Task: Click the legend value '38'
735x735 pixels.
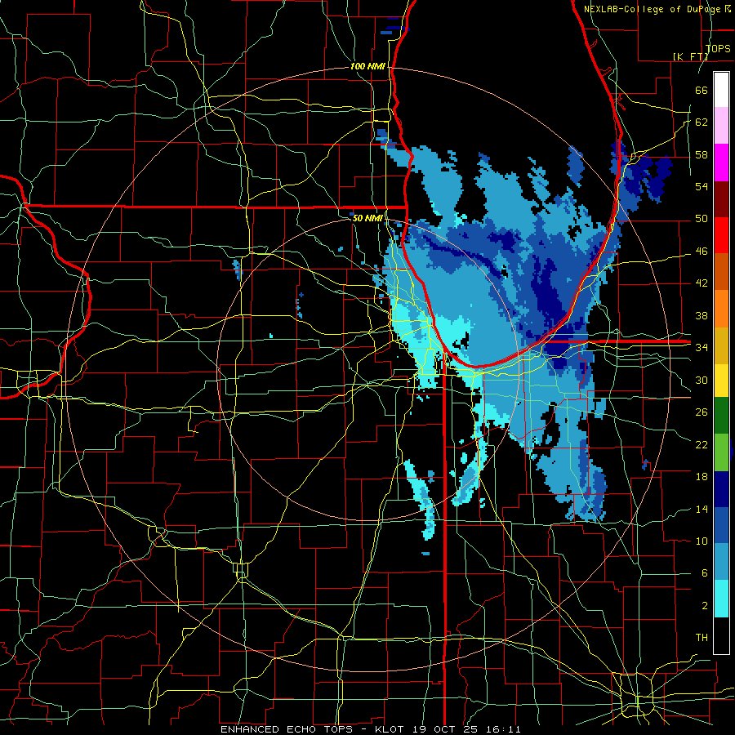Action: pos(702,315)
